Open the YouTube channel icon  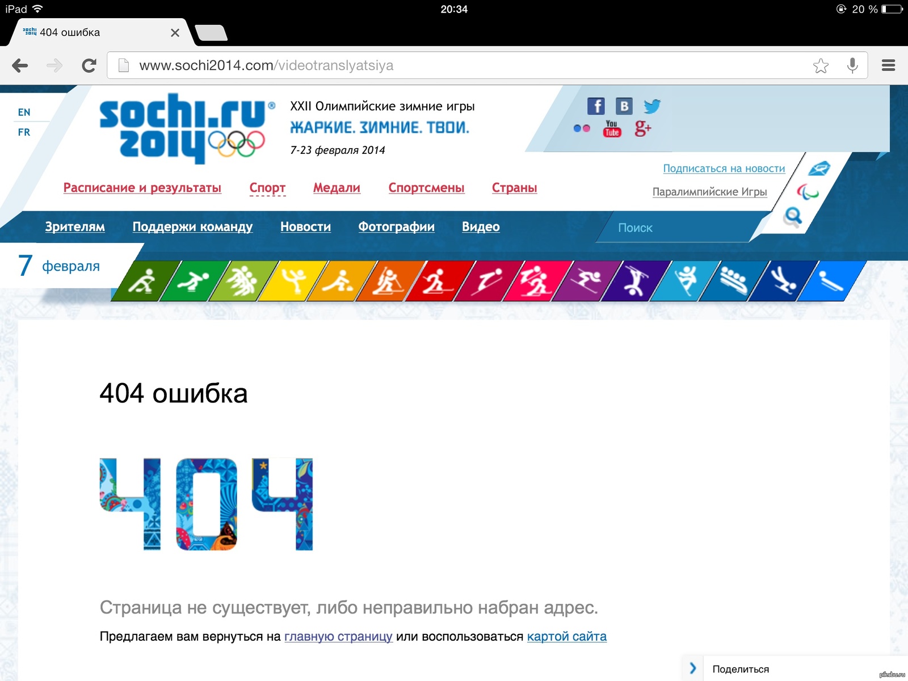pyautogui.click(x=612, y=128)
